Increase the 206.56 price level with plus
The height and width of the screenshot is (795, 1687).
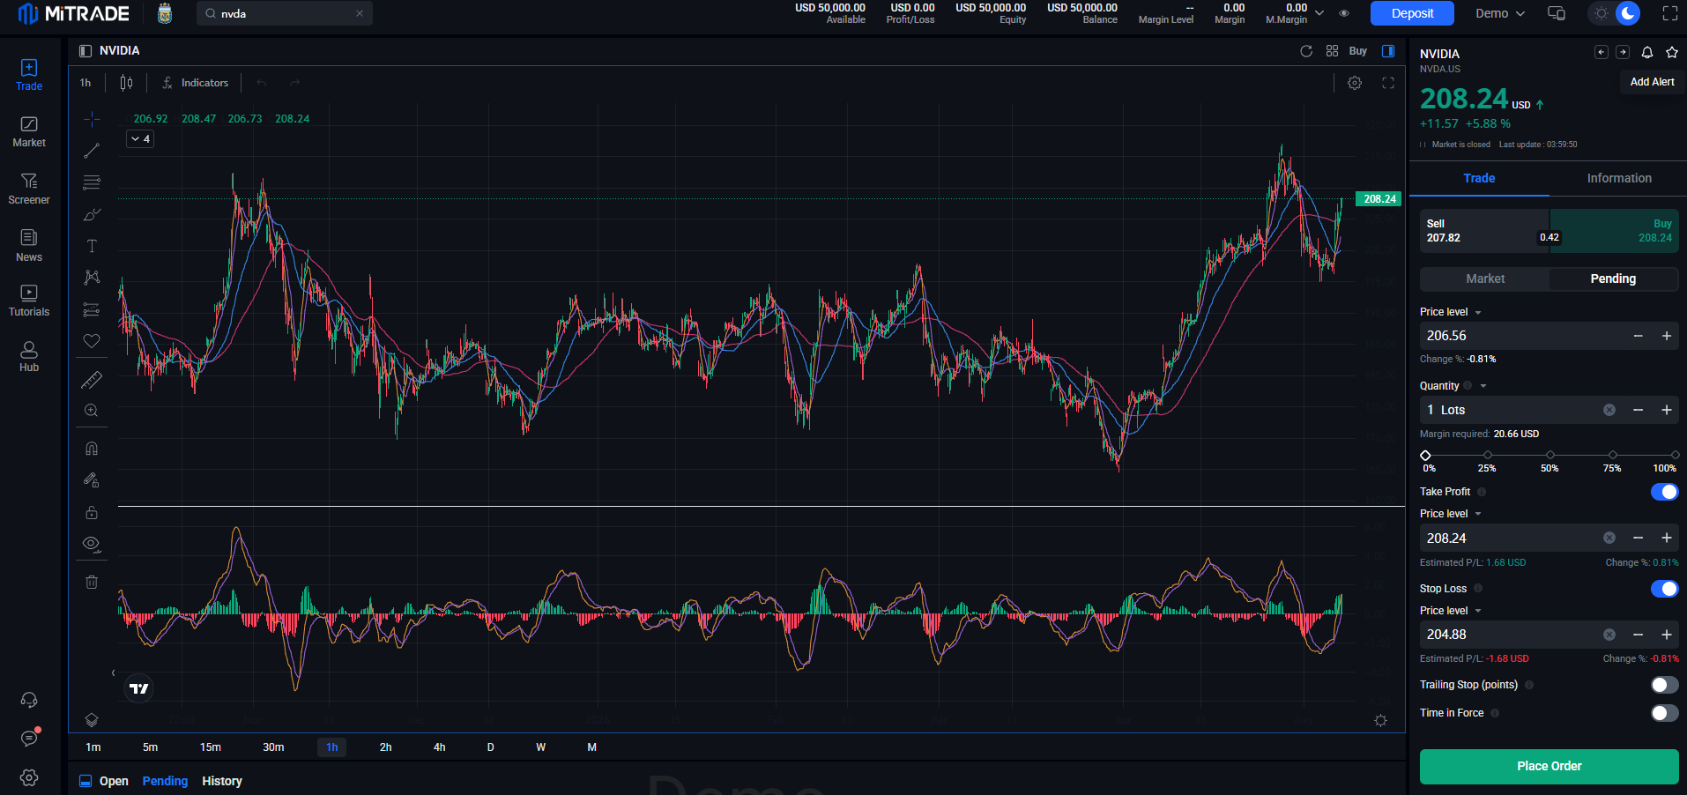pos(1667,336)
